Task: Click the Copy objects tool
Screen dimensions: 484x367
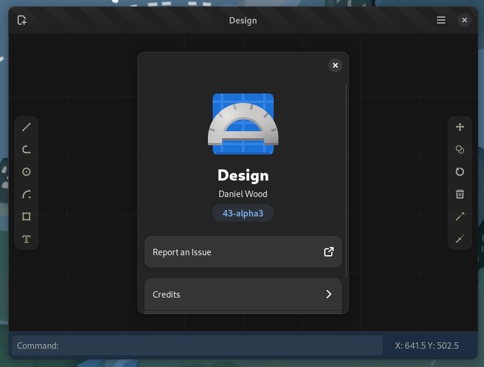Action: 460,149
